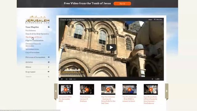The image size is (197, 111).
Task: Open the Mount of Olives playlist link
Action: pos(34,37)
